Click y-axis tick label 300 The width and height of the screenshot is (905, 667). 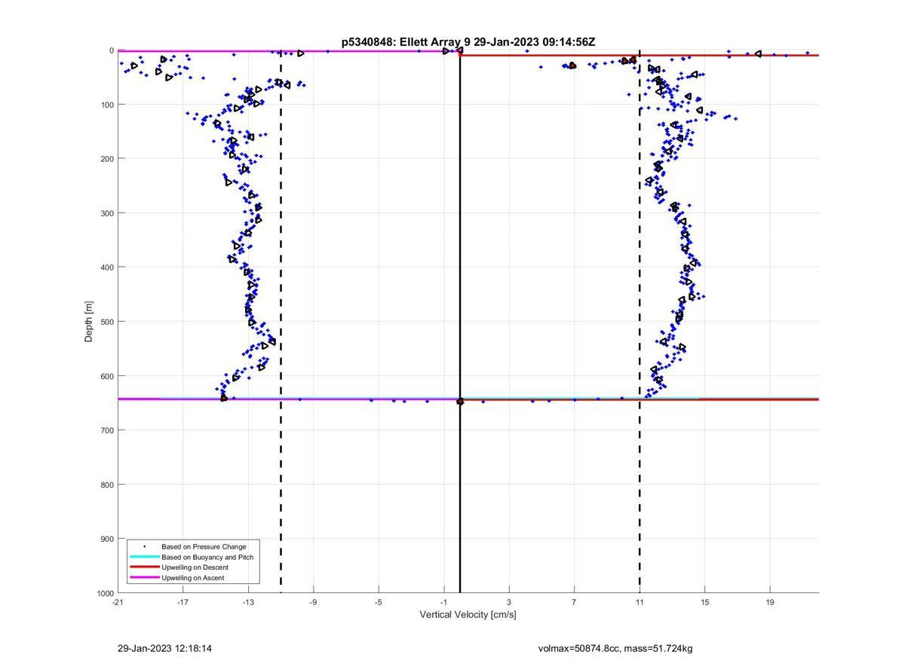click(107, 213)
